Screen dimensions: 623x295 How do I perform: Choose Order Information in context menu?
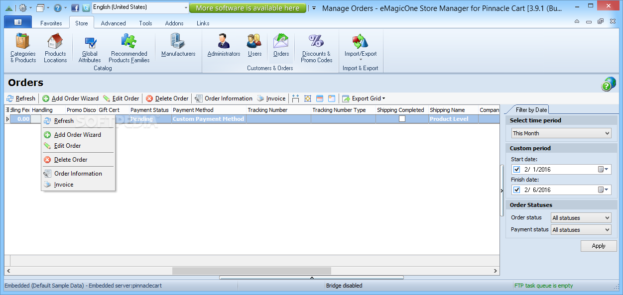[x=78, y=174]
